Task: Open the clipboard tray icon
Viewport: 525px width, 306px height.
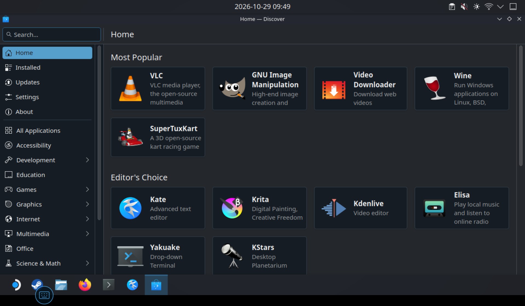Action: 452,7
